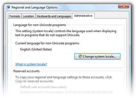The image size is (136, 98).
Task: Click the 'Default user account (new users)' text
Action: tap(43, 87)
